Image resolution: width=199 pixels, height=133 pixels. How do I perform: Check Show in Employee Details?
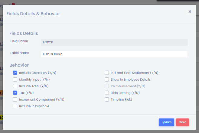pyautogui.click(x=107, y=79)
